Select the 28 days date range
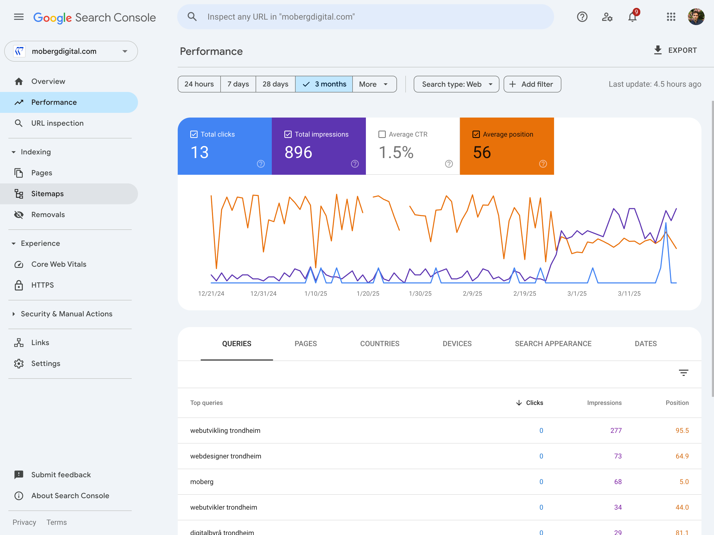Image resolution: width=714 pixels, height=535 pixels. click(275, 84)
